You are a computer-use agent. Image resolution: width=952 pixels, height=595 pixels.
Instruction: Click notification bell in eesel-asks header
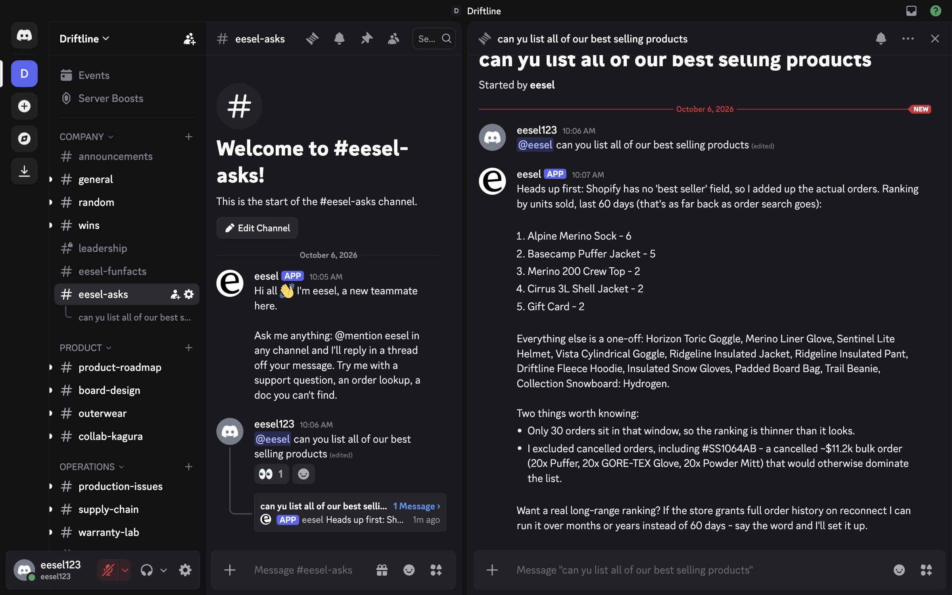pos(340,39)
